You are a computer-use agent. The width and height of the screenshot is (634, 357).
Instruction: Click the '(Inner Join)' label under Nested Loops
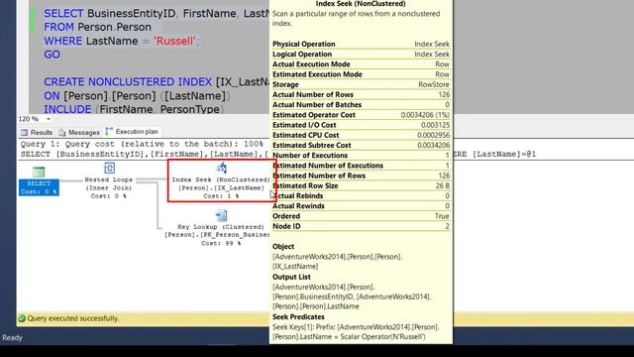click(x=109, y=187)
